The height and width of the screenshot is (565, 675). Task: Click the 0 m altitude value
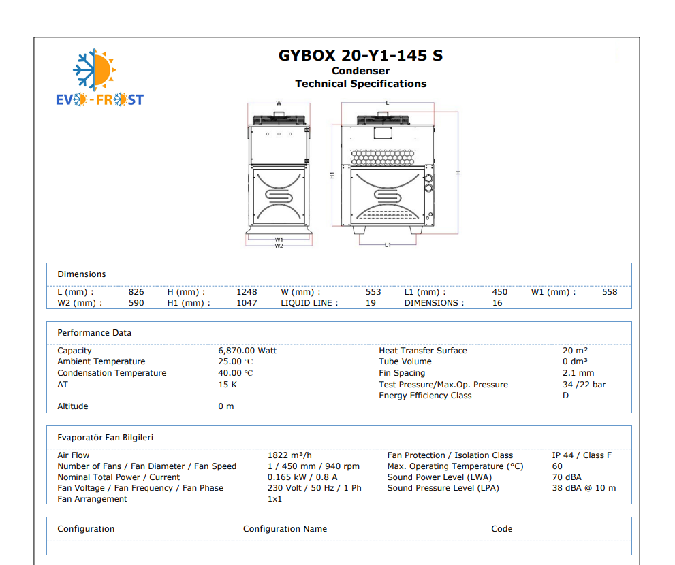click(x=226, y=406)
